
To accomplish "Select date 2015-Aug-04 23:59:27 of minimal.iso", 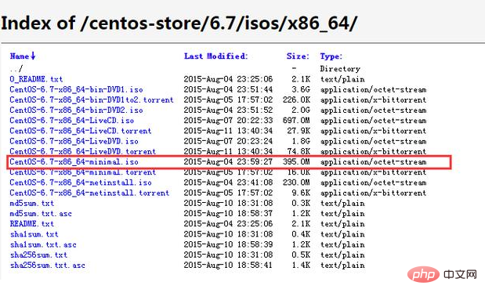I will tap(228, 162).
